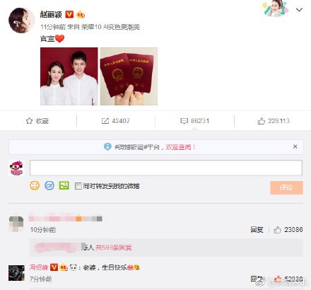Add post to favorites with star icon
Viewport: 311px width, 290px height.
(x=37, y=121)
